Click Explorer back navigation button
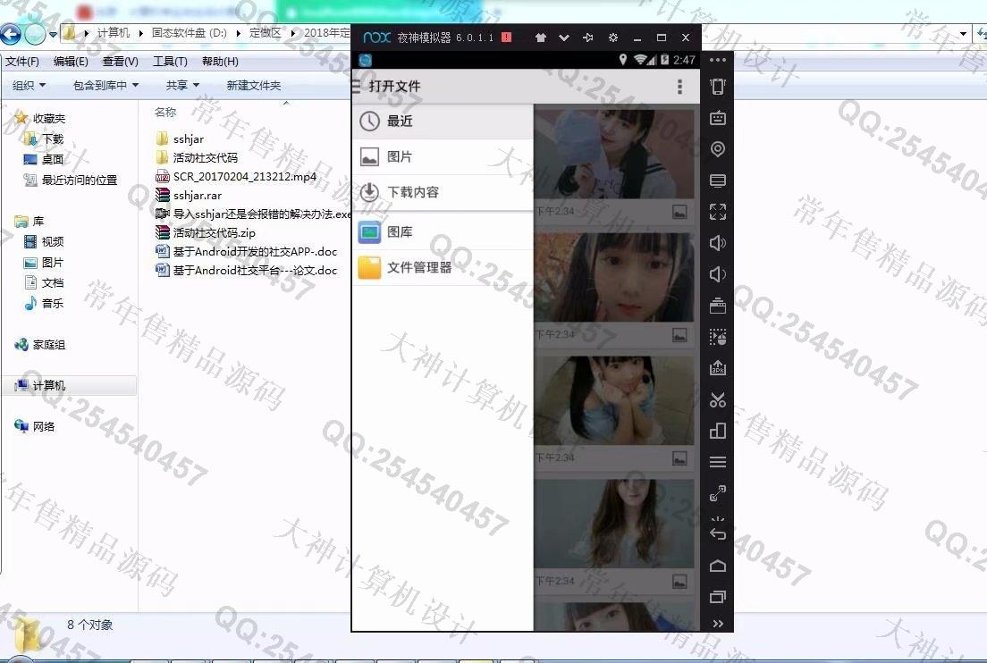This screenshot has height=663, width=987. tap(11, 33)
